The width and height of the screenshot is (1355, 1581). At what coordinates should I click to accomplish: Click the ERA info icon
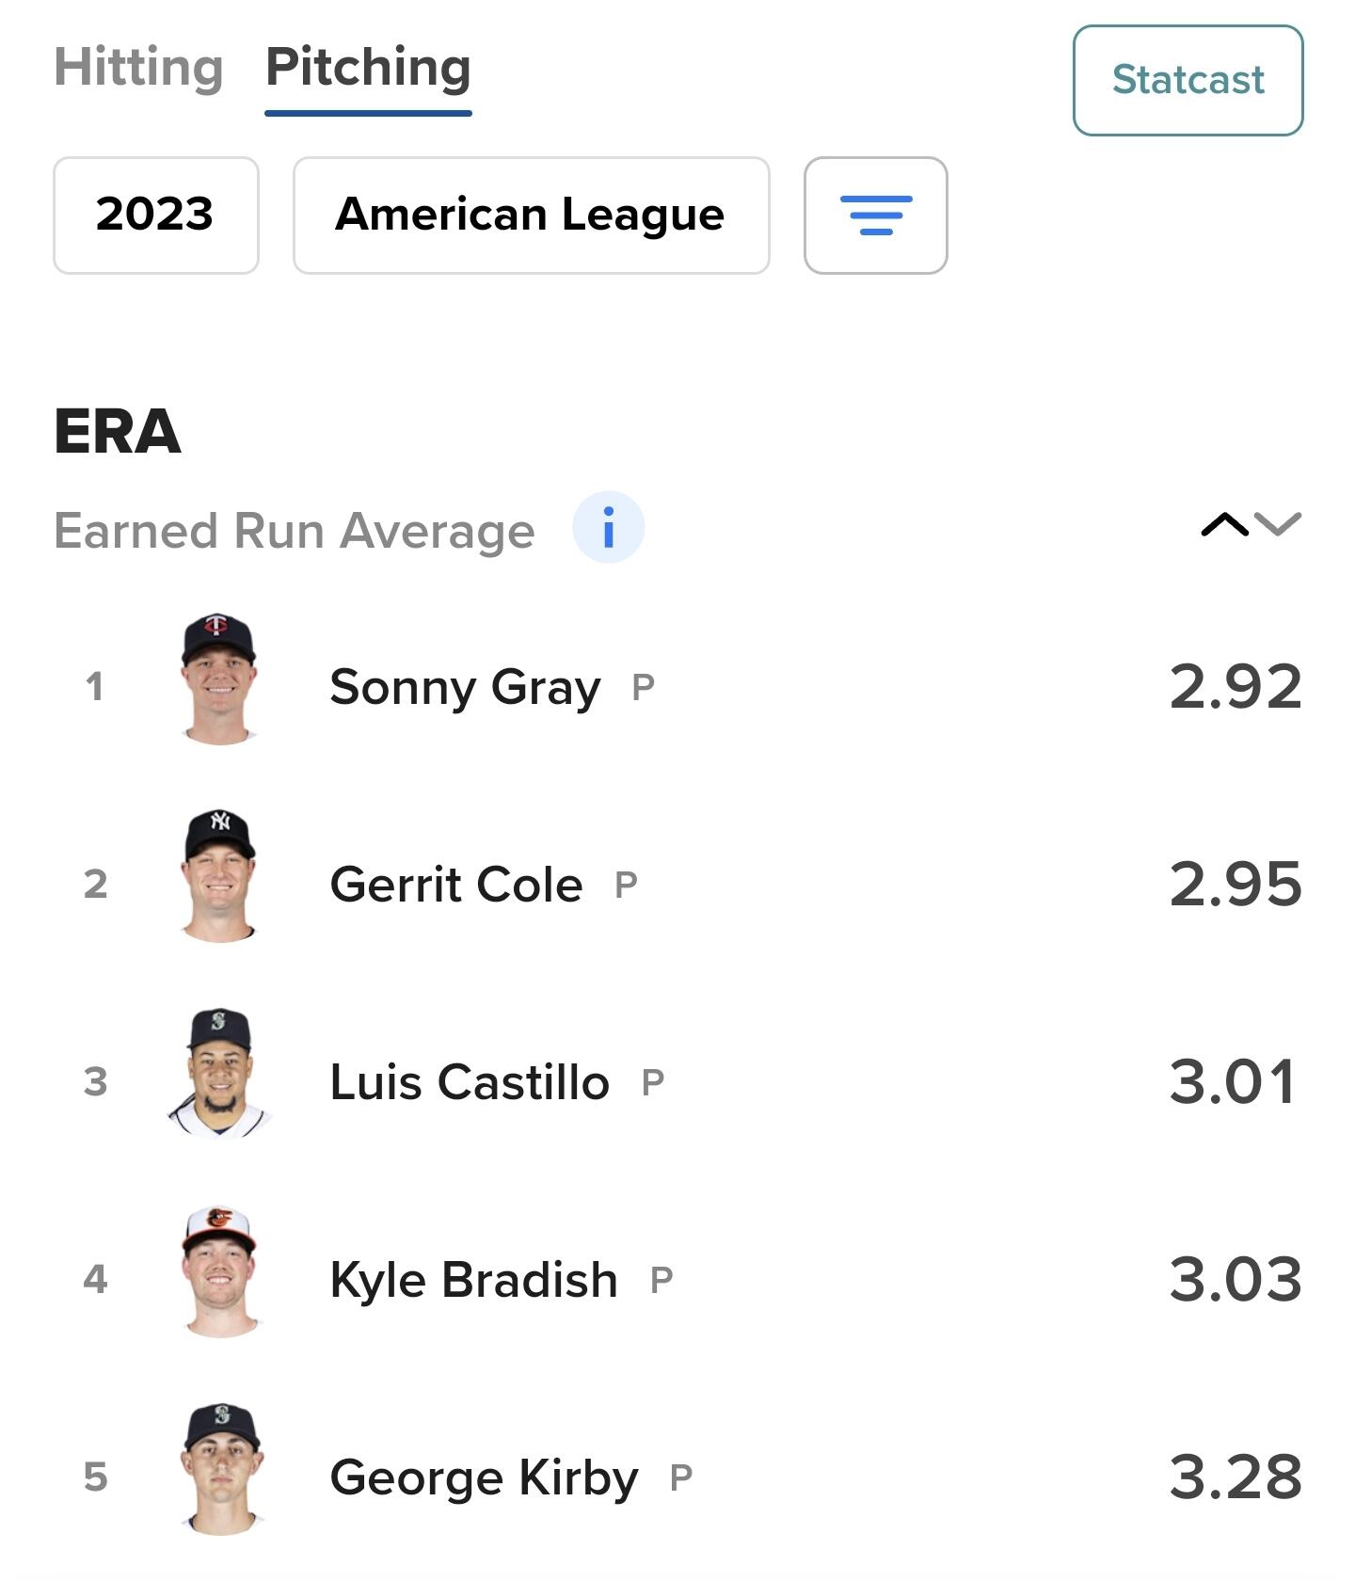(608, 527)
